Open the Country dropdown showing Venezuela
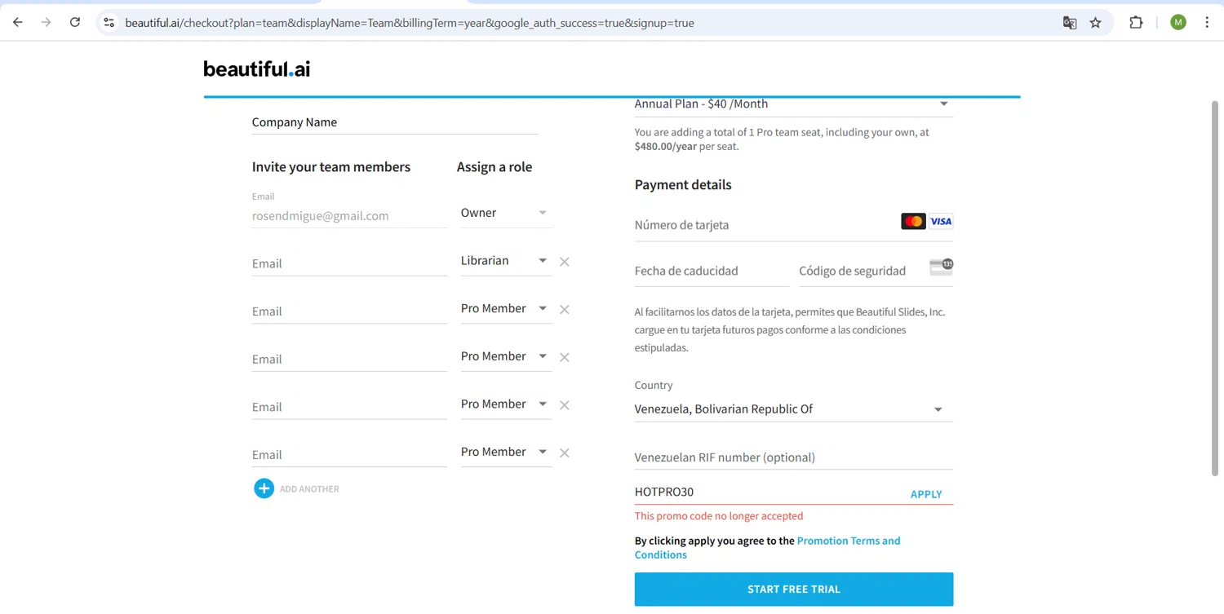This screenshot has height=614, width=1224. (793, 409)
